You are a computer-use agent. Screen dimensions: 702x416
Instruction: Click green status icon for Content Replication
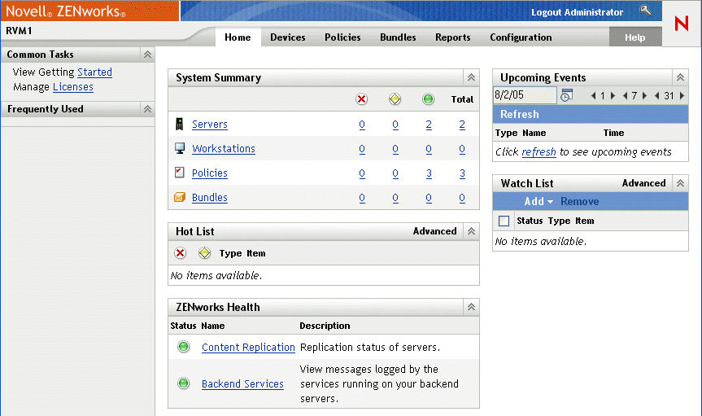pyautogui.click(x=184, y=347)
